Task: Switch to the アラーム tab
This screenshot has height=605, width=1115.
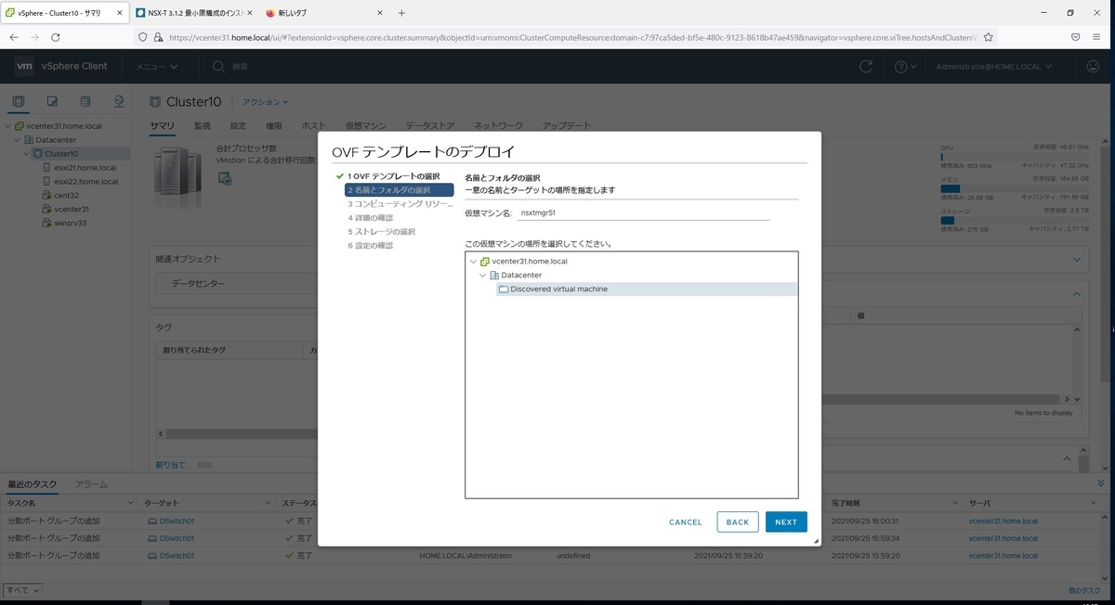Action: [x=91, y=484]
